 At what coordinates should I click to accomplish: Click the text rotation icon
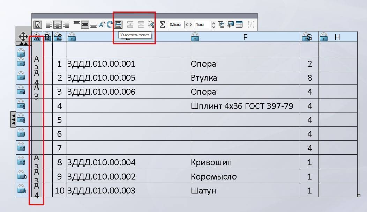click(110, 24)
